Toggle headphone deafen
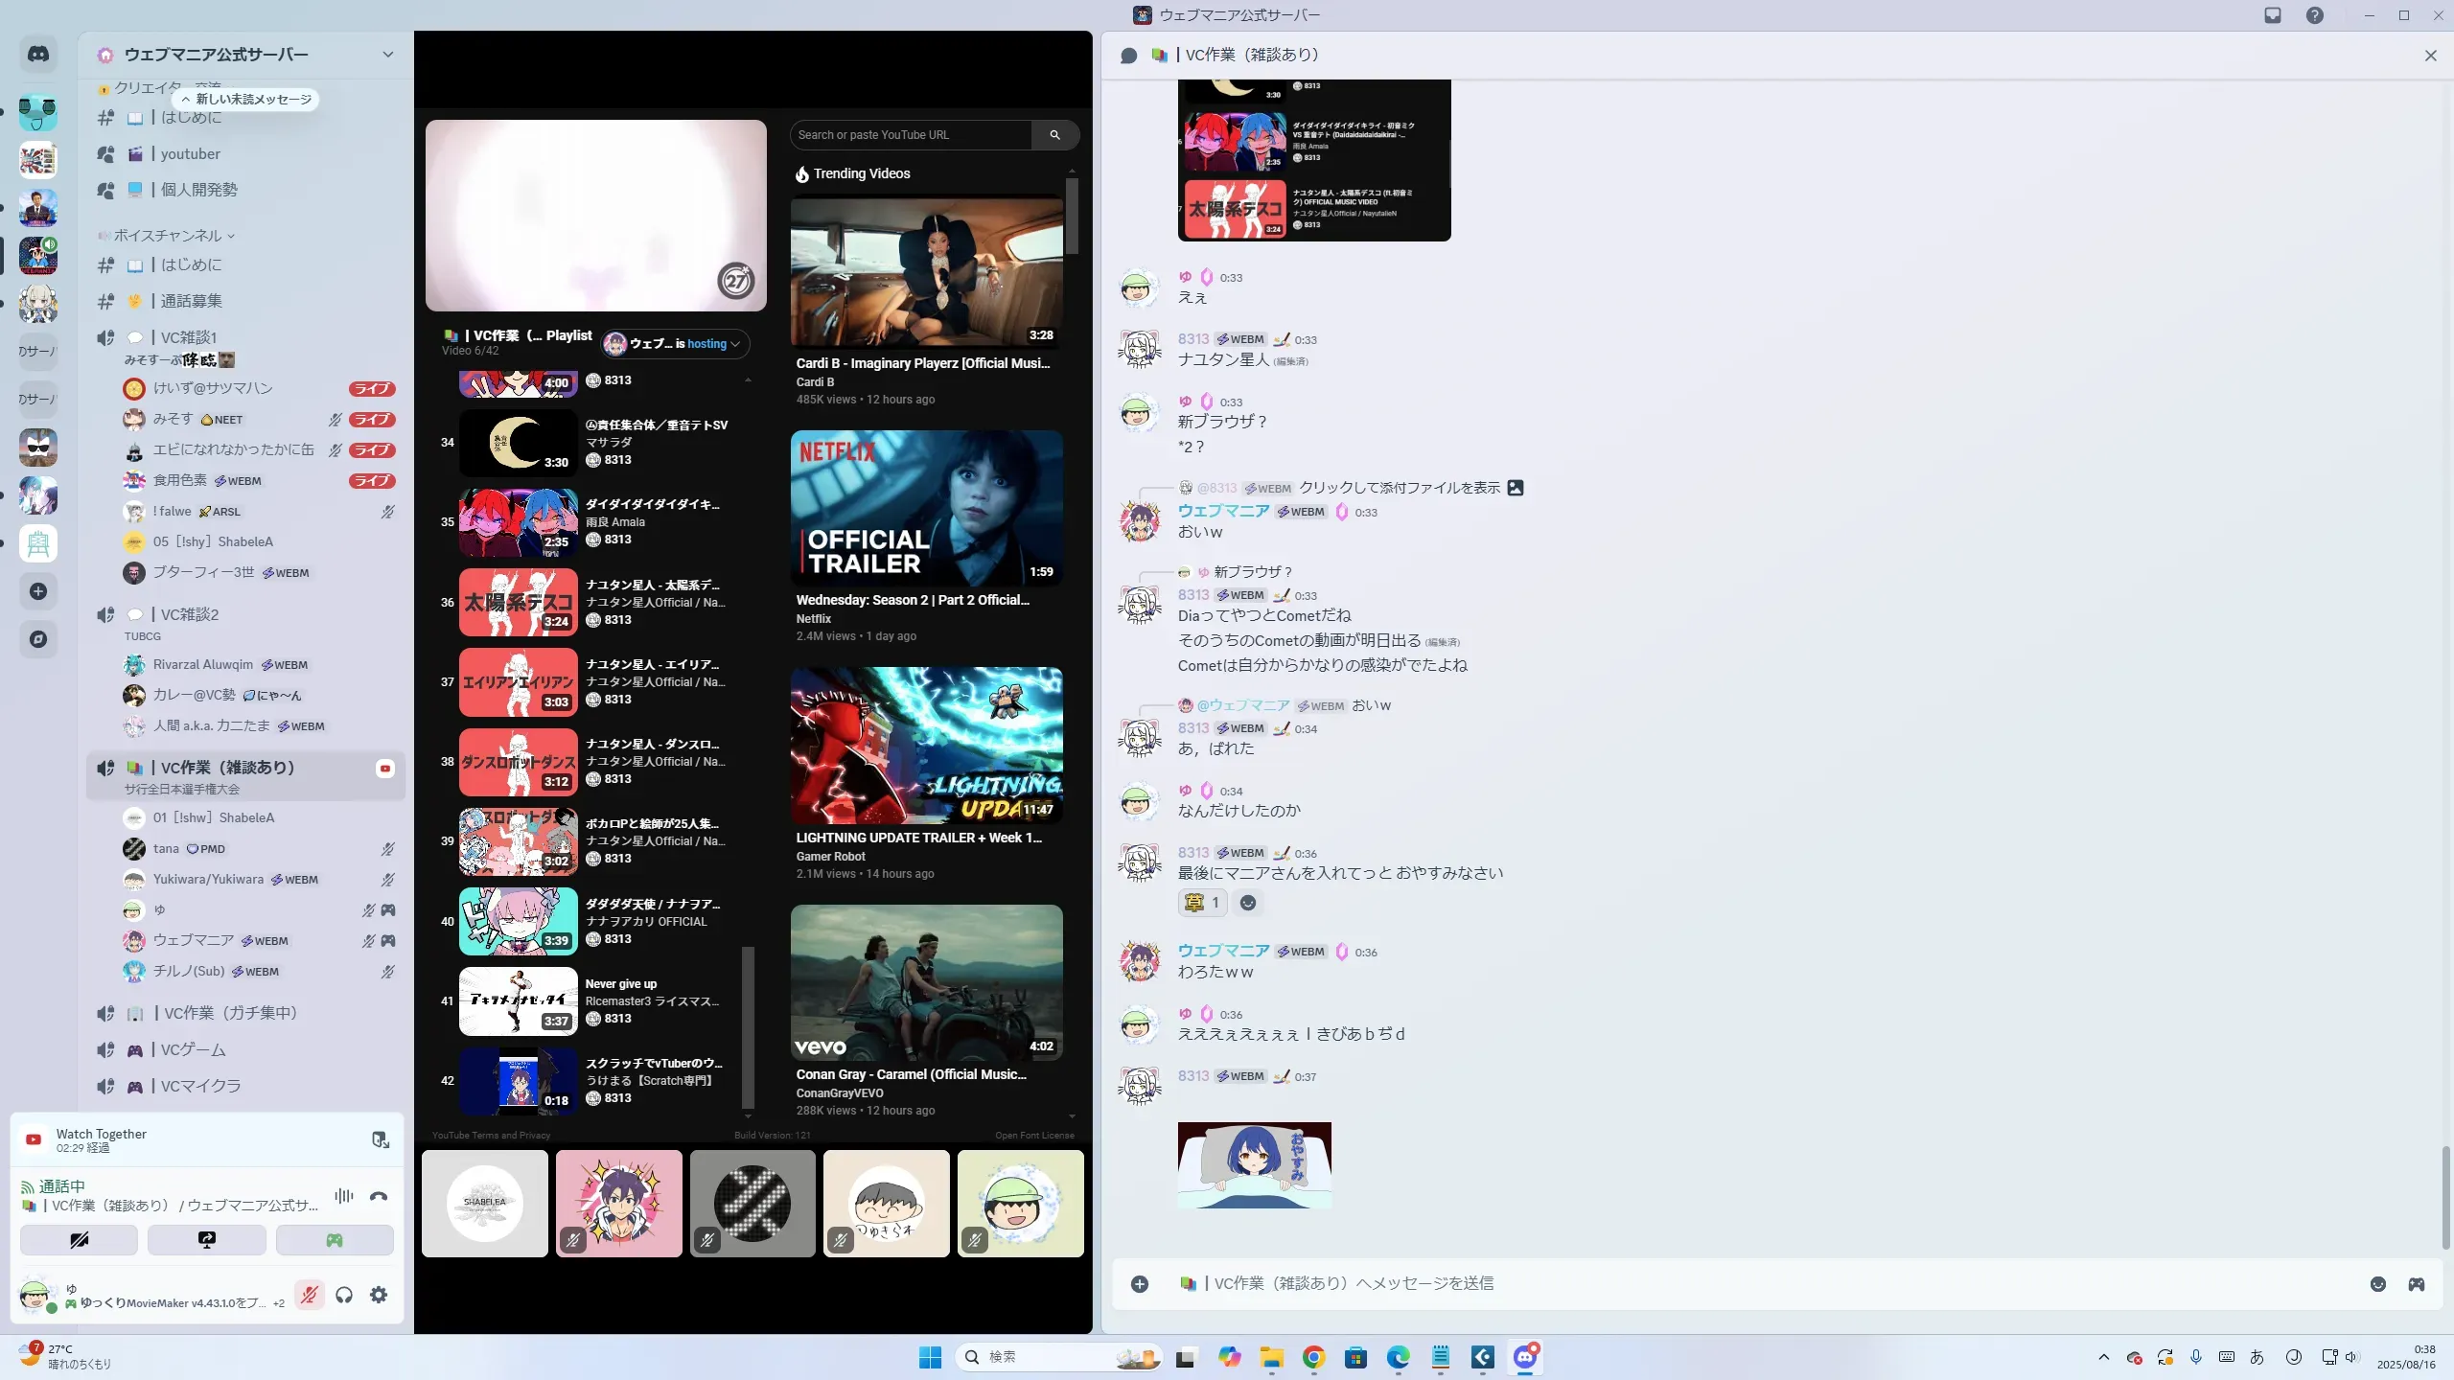The image size is (2454, 1380). coord(344,1296)
